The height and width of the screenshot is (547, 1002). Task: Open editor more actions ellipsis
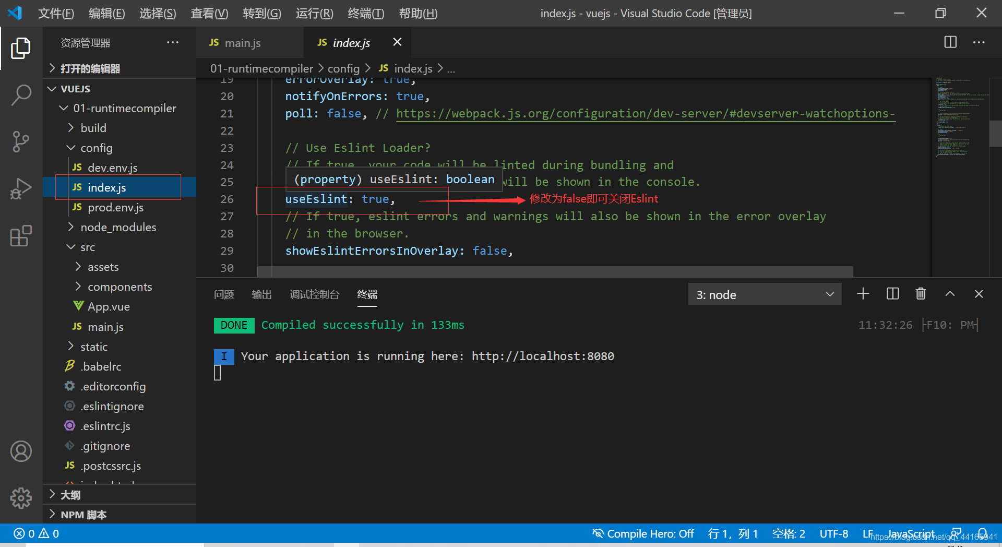[x=979, y=42]
